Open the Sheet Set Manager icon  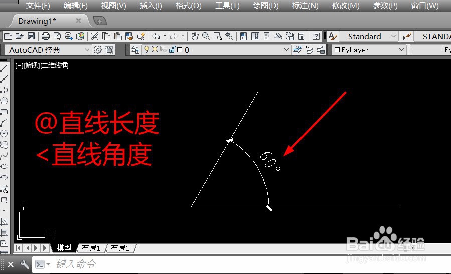278,36
